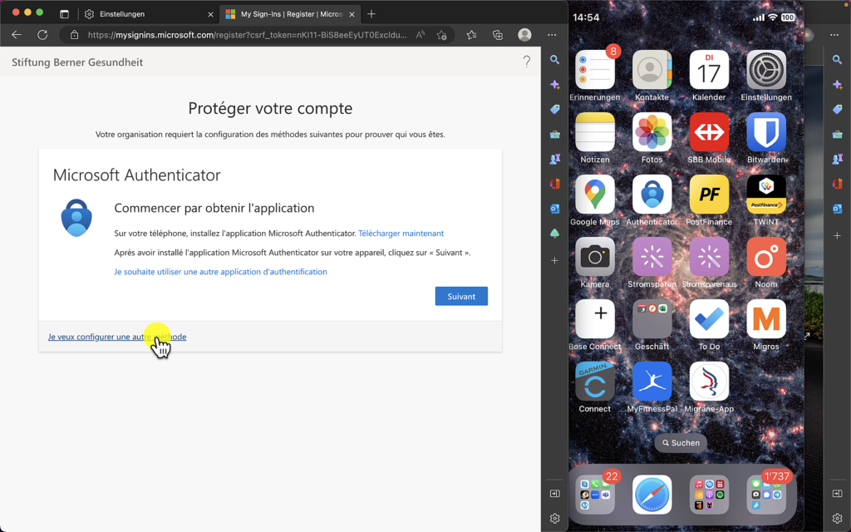Expand the Edge three-dots settings menu
851x532 pixels.
[x=552, y=35]
